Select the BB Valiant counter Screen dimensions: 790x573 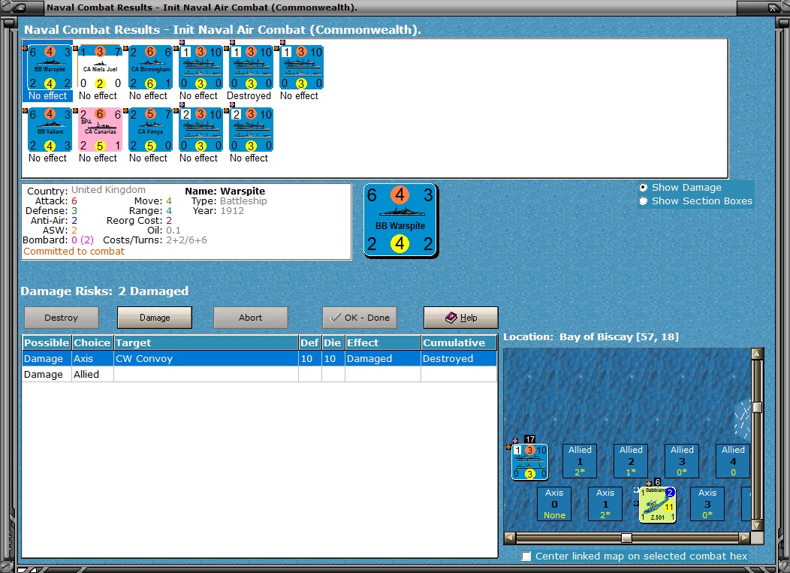[x=50, y=130]
